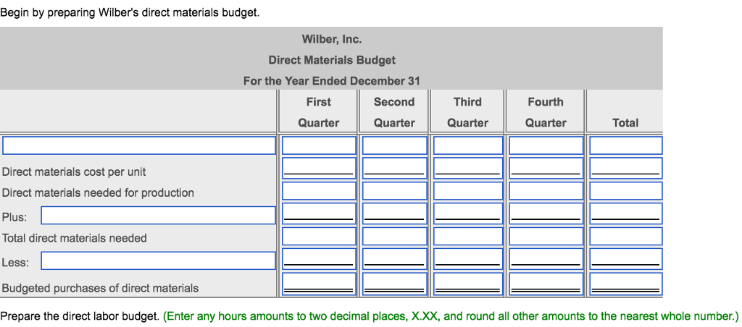Click the 'Total' column header
742x327 pixels.
625,123
